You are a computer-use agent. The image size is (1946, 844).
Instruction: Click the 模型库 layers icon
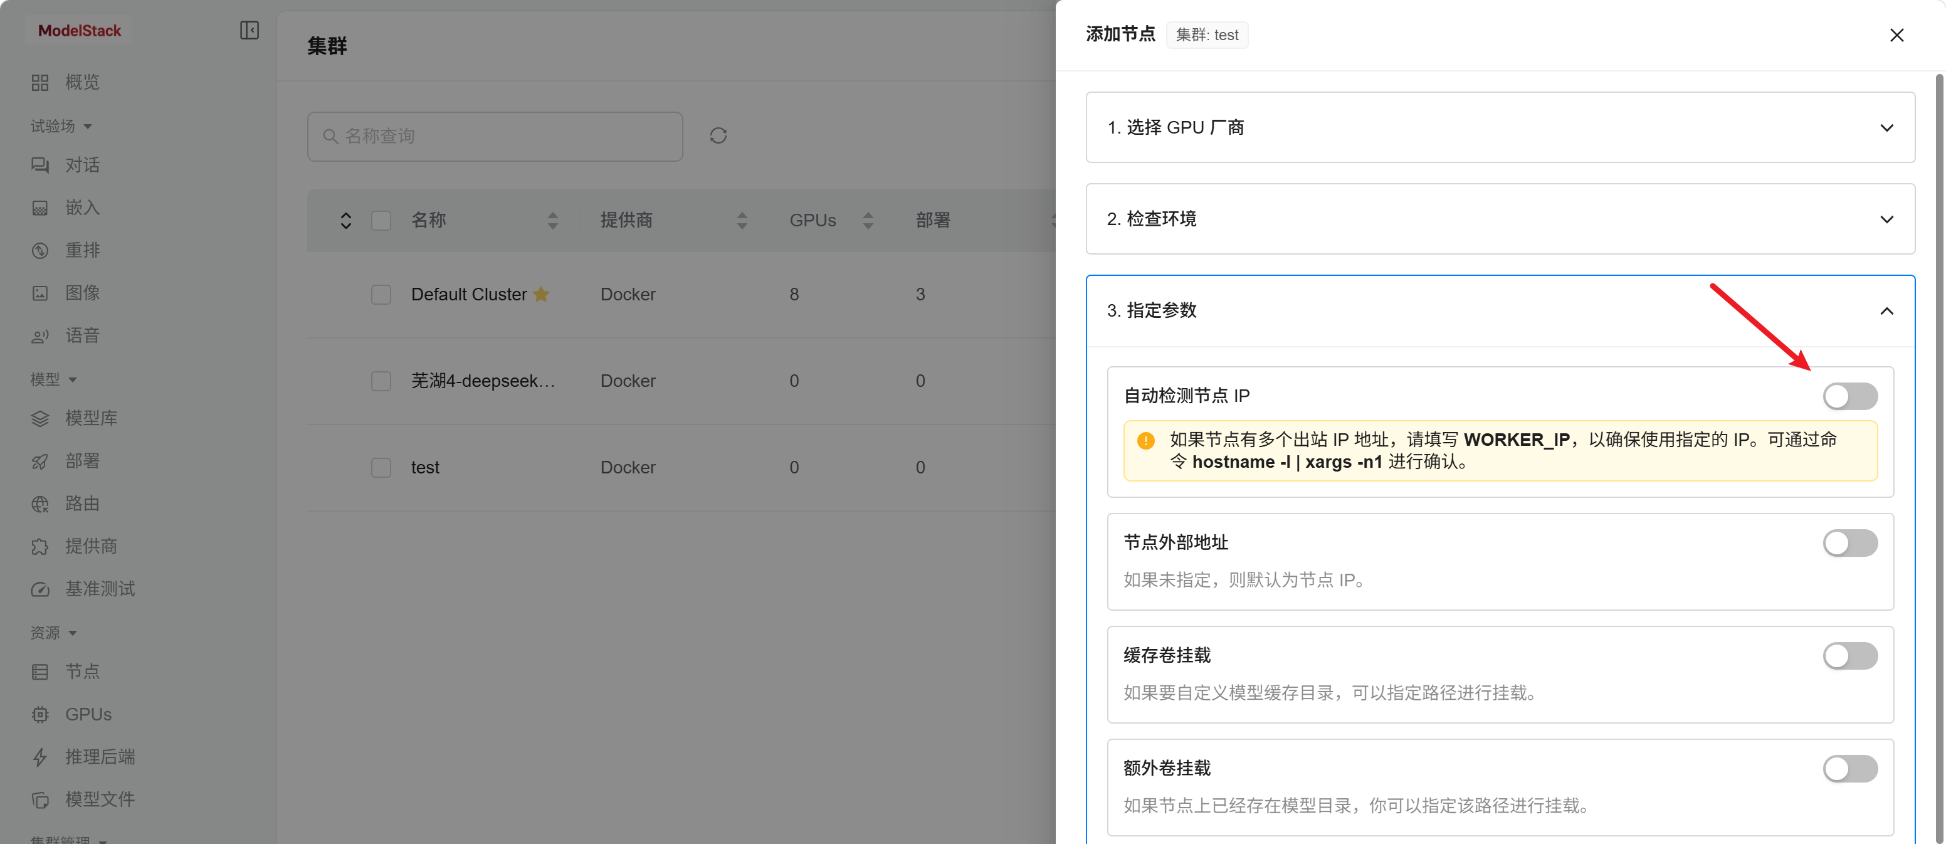40,418
